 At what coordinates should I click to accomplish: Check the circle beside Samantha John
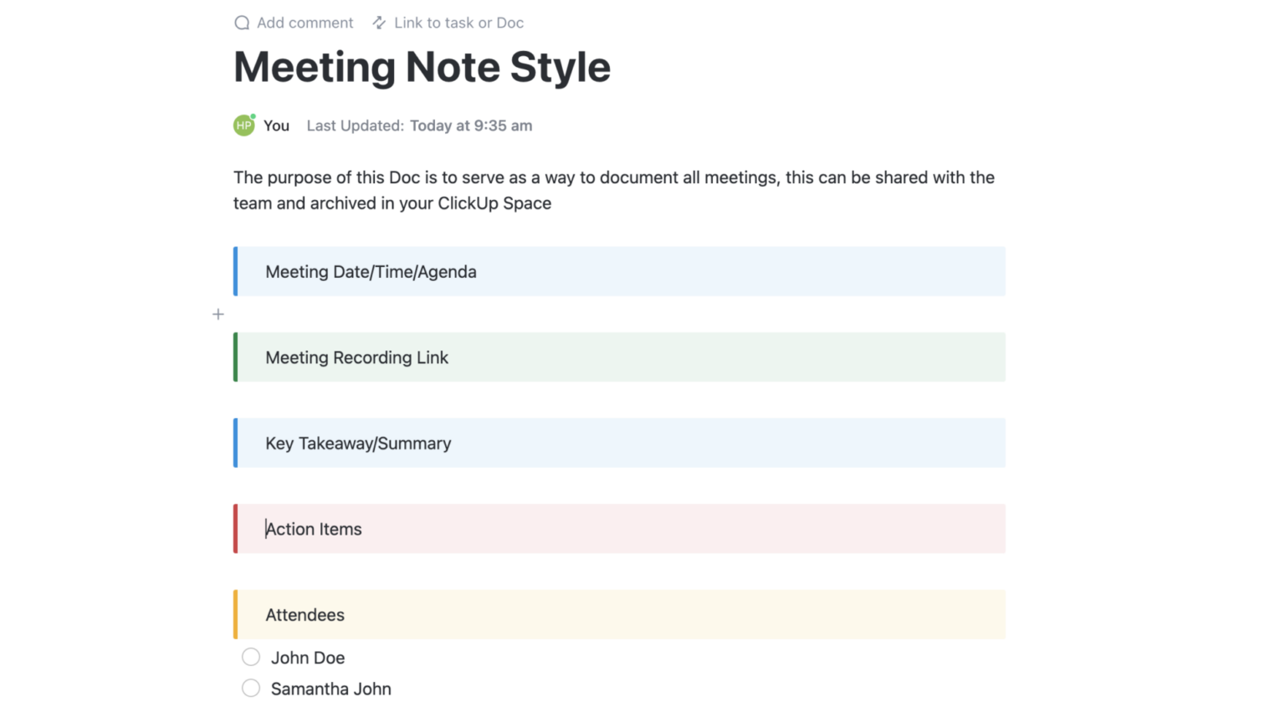coord(251,688)
